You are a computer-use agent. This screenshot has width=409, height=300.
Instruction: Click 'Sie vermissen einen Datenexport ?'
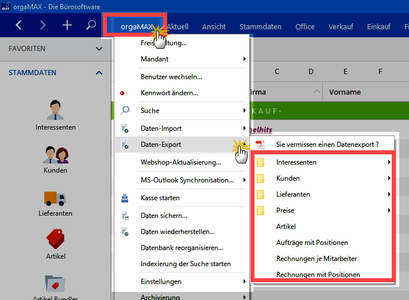[x=327, y=145]
